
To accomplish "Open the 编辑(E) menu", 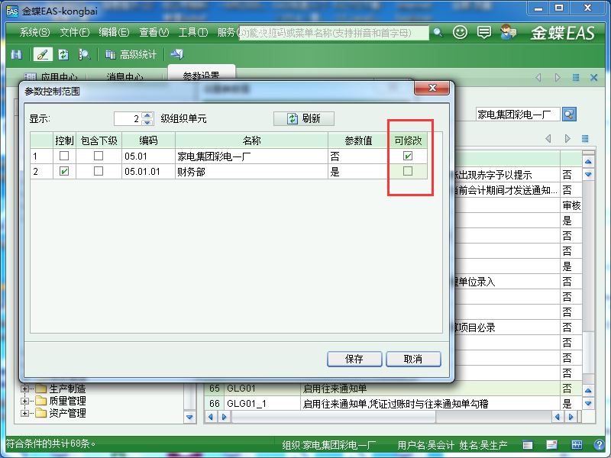I will coord(114,33).
